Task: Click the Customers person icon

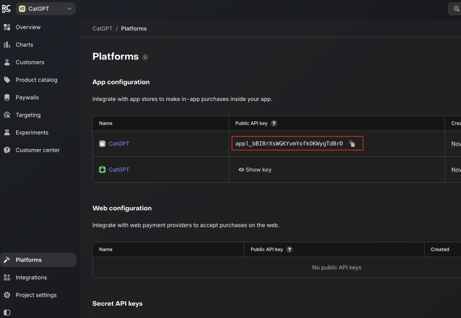Action: pyautogui.click(x=7, y=62)
